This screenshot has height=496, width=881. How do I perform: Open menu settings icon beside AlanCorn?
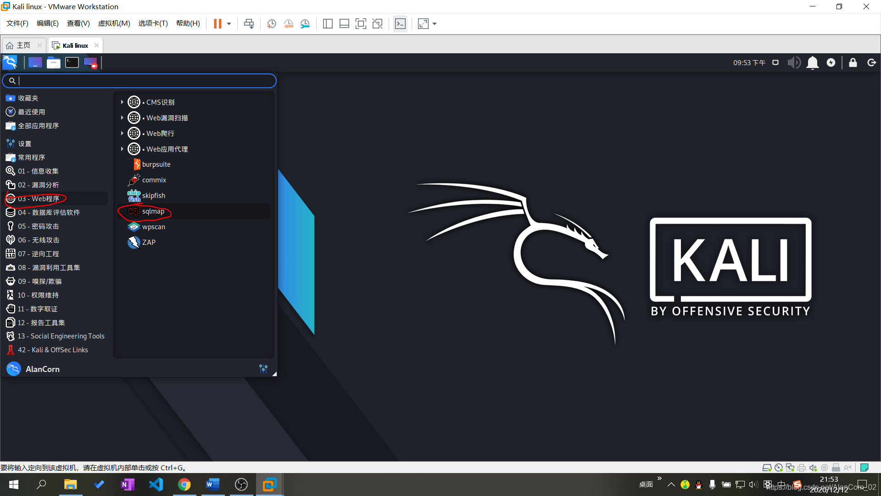tap(263, 369)
